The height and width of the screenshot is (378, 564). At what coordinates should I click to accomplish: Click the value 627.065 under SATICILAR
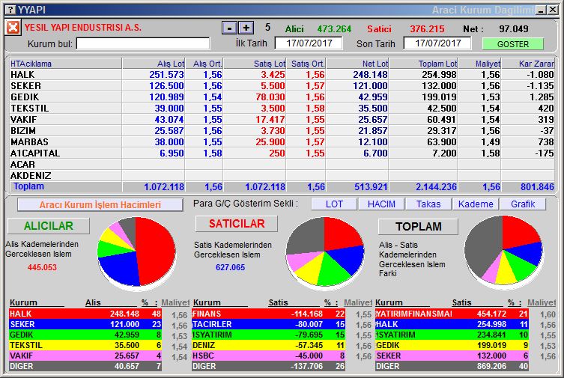230,267
